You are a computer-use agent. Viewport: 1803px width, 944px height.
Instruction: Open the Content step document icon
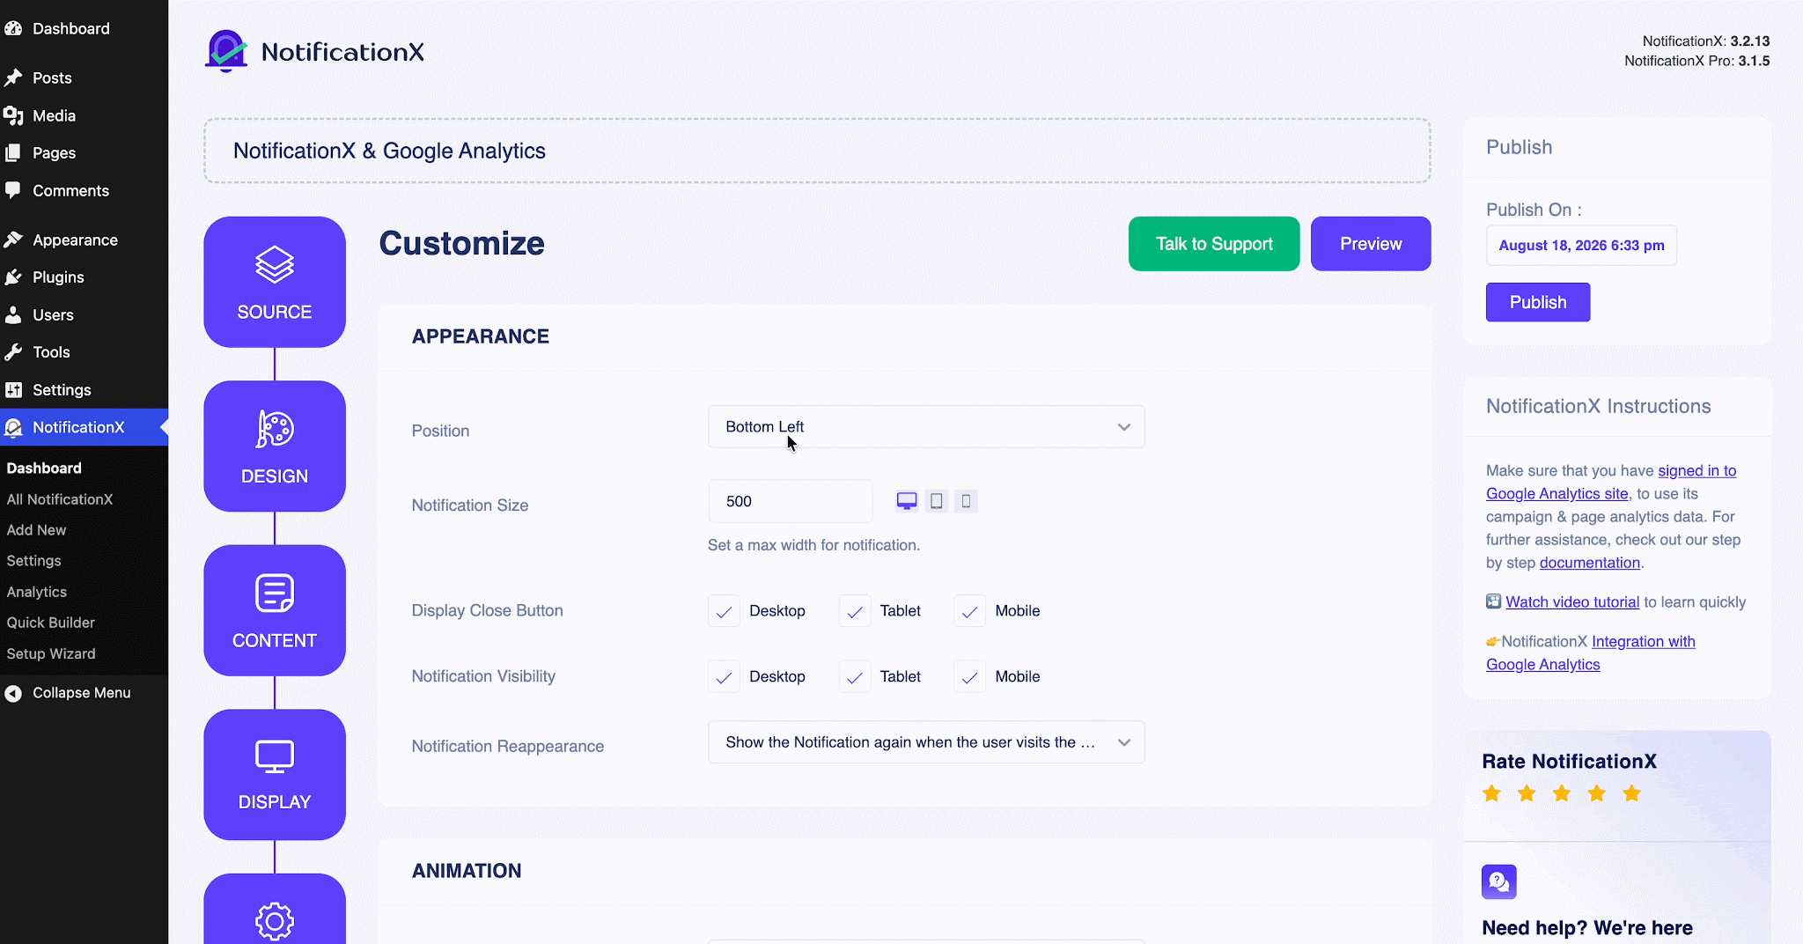[275, 594]
